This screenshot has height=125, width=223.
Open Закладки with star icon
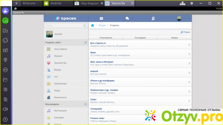[x=66, y=117]
